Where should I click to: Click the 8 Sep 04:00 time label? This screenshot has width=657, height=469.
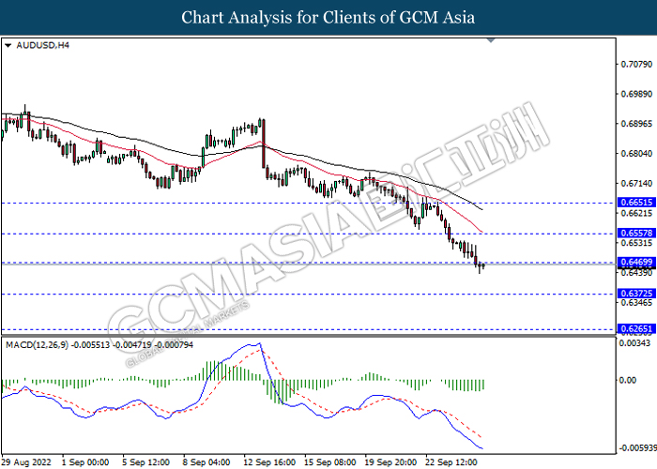pos(206,462)
